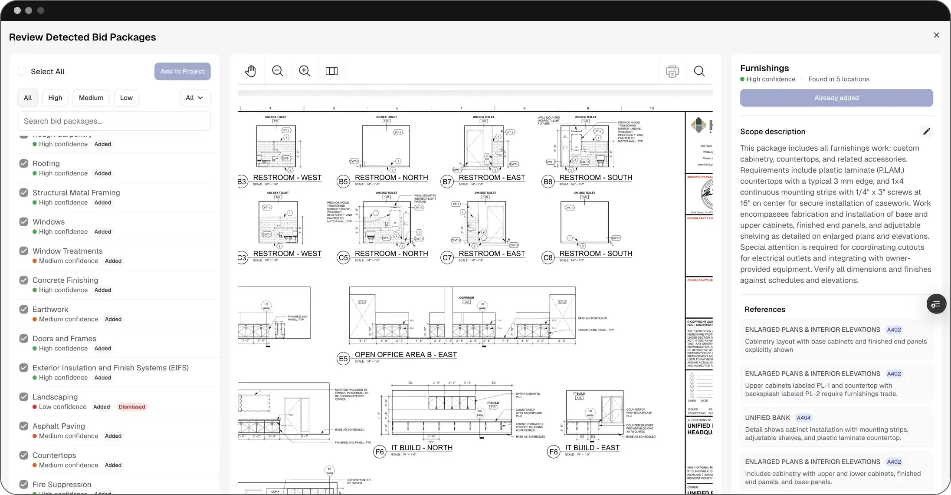951x495 pixels.
Task: Toggle Asphalt Paving checkbox
Action: pyautogui.click(x=24, y=426)
